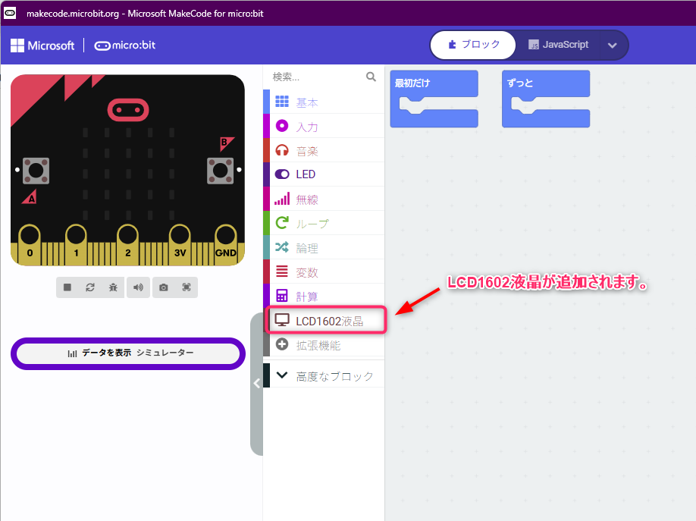Open the language dropdown next to JavaScript
696x521 pixels.
click(x=612, y=46)
